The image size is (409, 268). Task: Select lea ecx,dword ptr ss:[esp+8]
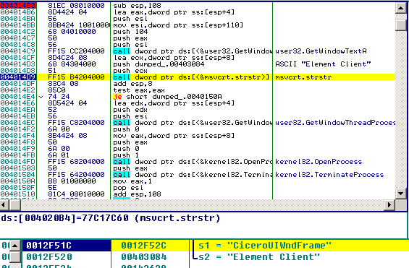(x=174, y=58)
